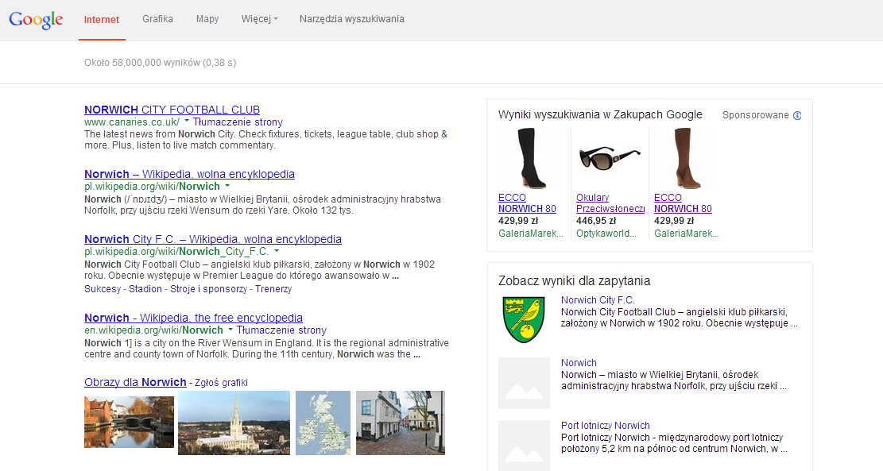
Task: Switch to the Grafika tab
Action: [157, 18]
